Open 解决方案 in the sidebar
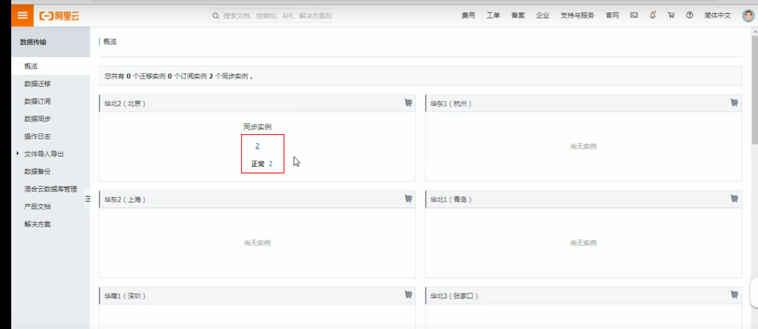 click(38, 224)
